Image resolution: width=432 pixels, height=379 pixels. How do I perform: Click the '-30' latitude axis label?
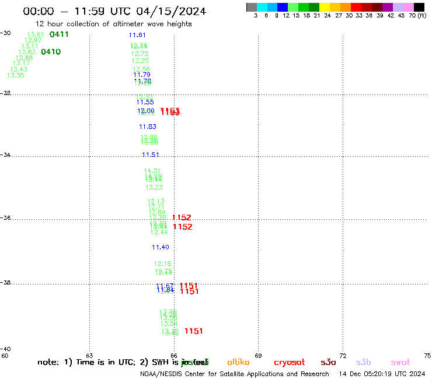(x=5, y=33)
